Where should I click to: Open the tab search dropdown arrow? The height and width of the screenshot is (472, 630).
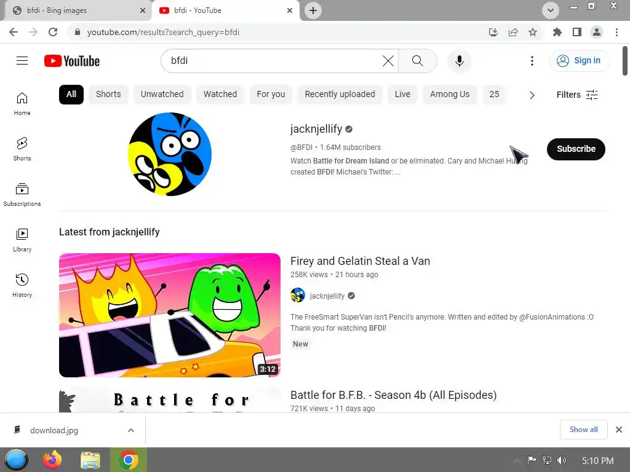[x=551, y=10]
